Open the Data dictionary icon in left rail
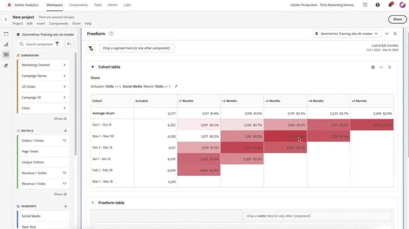The height and width of the screenshot is (229, 409). (x=6, y=66)
